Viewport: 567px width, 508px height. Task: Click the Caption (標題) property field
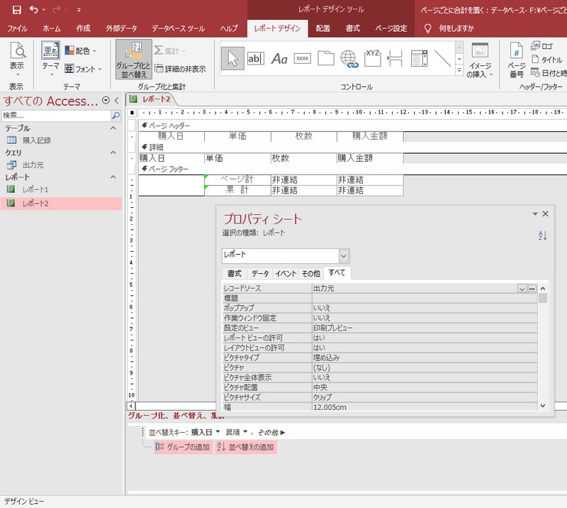point(424,299)
